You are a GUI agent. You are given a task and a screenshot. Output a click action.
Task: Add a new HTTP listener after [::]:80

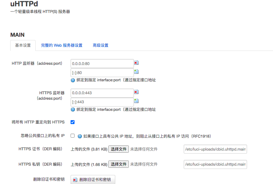point(136,72)
